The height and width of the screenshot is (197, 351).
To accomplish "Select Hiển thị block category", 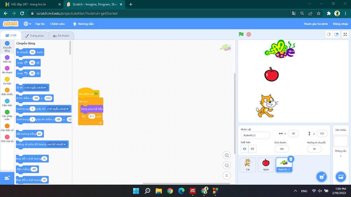I will 7,59.
